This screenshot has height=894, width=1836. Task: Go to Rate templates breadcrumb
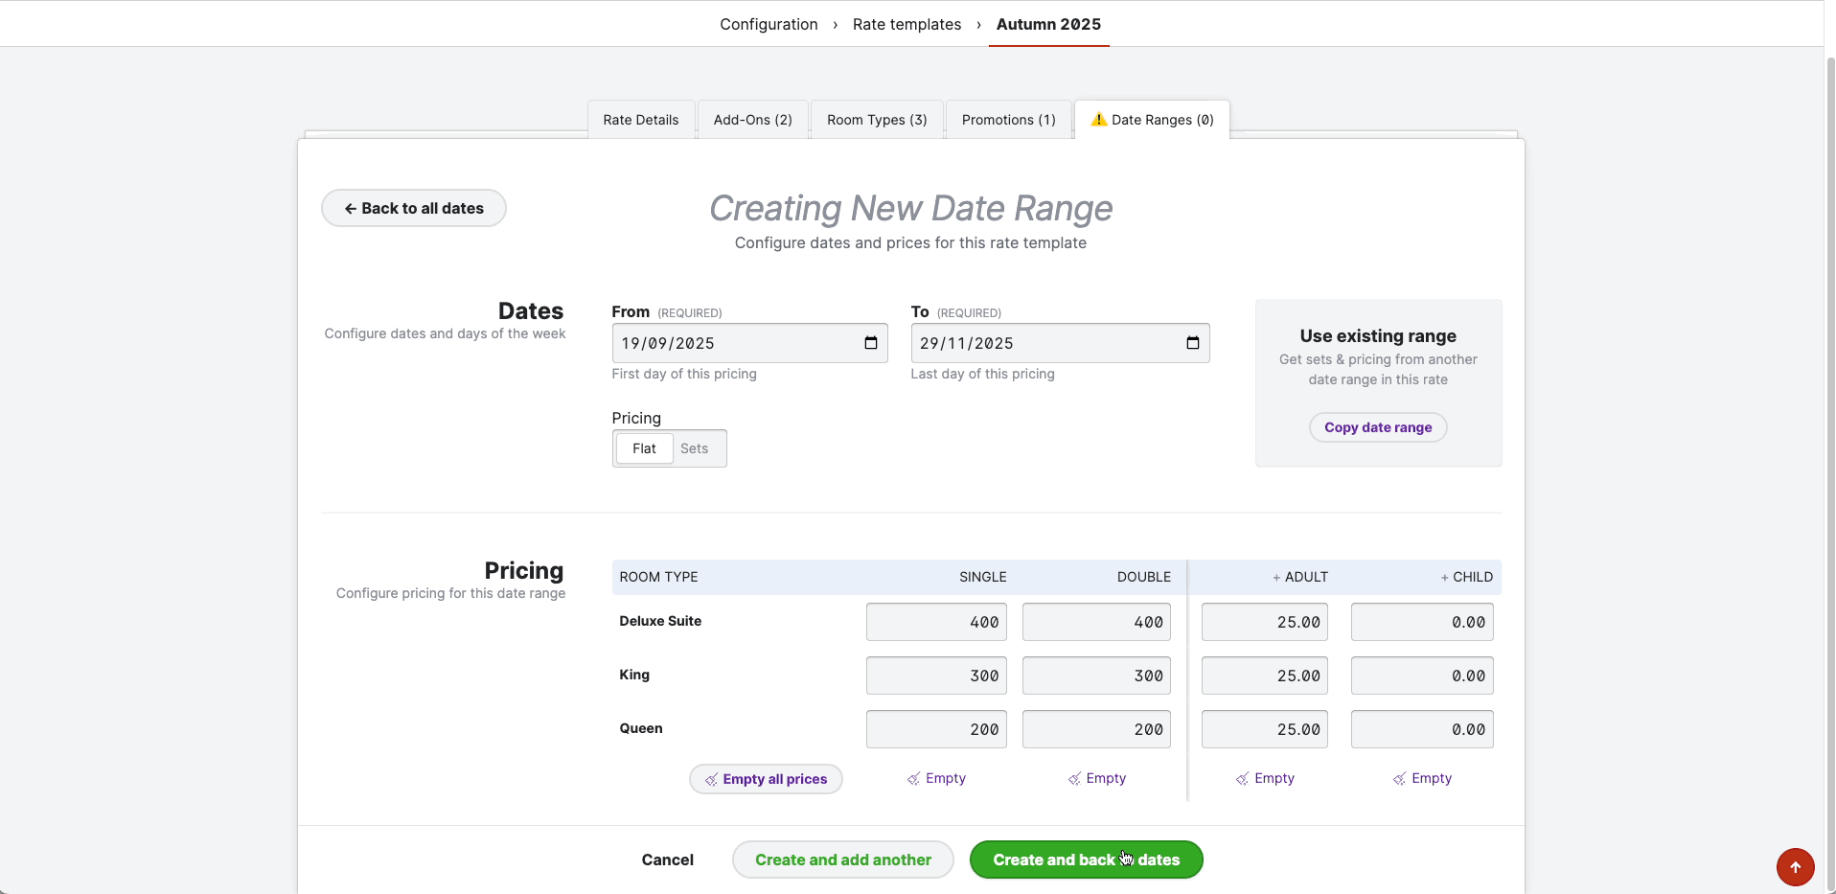[x=907, y=24]
